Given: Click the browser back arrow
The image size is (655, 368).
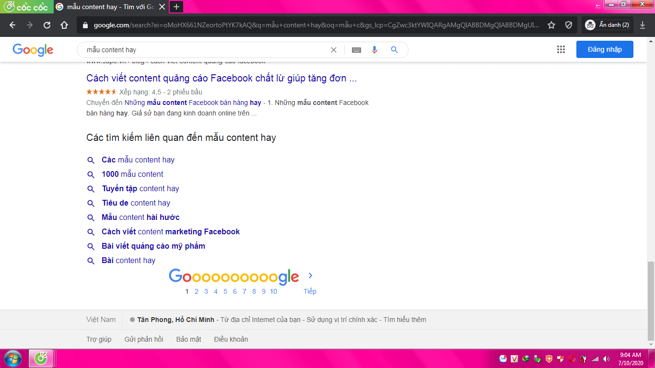Looking at the screenshot, I should click(12, 25).
